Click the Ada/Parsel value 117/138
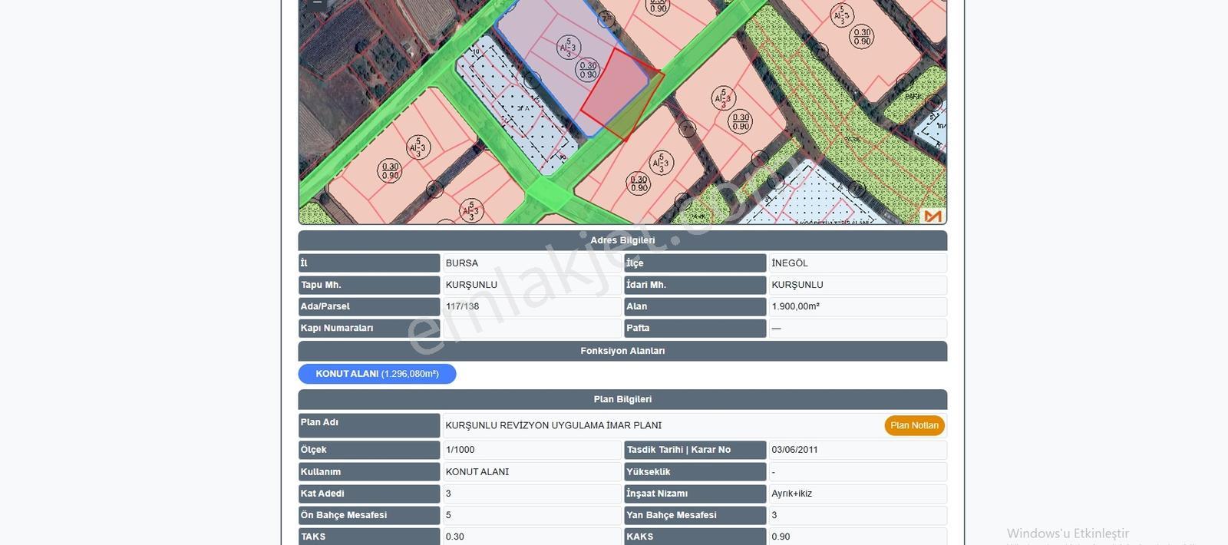This screenshot has height=545, width=1228. click(x=462, y=306)
